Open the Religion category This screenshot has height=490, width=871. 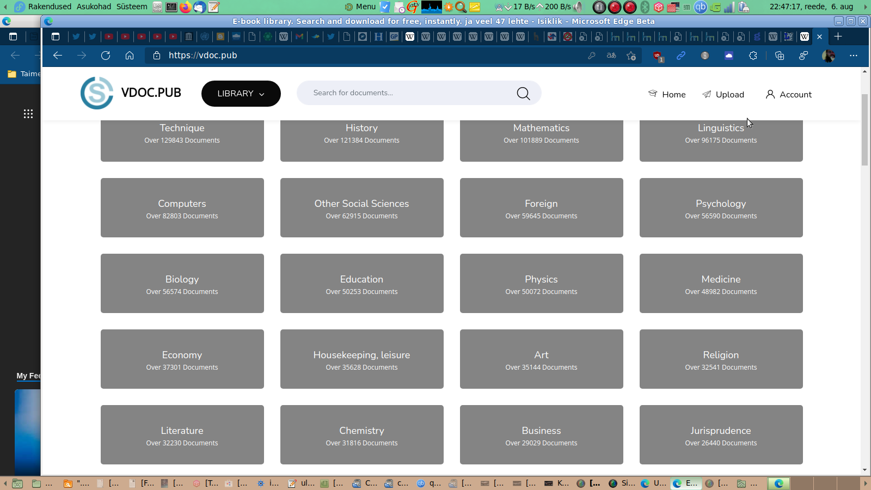[721, 359]
